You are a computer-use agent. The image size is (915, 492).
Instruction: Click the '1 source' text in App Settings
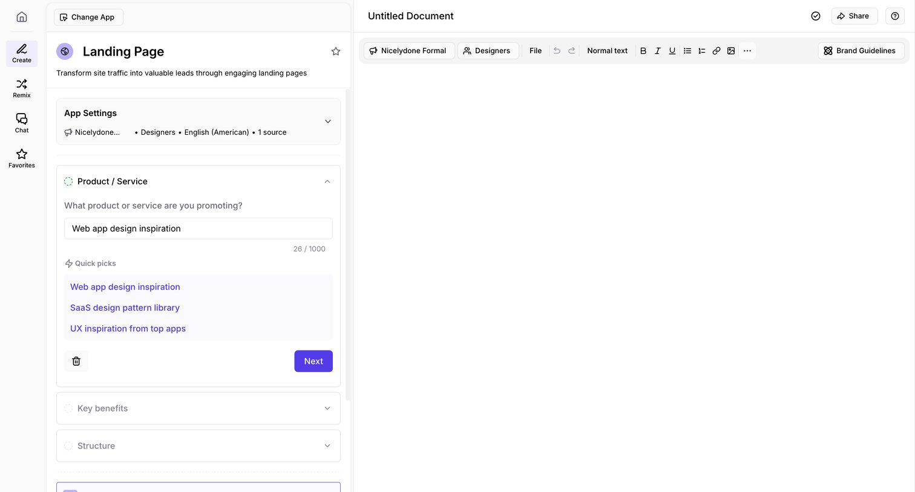pyautogui.click(x=272, y=132)
